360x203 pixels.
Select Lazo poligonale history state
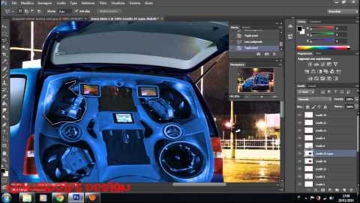(x=254, y=42)
